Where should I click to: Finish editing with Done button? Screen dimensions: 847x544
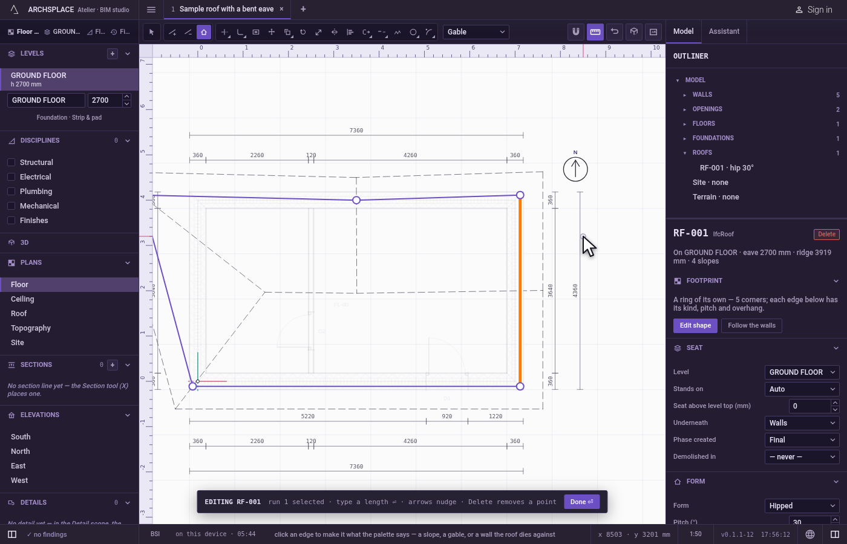click(x=582, y=502)
